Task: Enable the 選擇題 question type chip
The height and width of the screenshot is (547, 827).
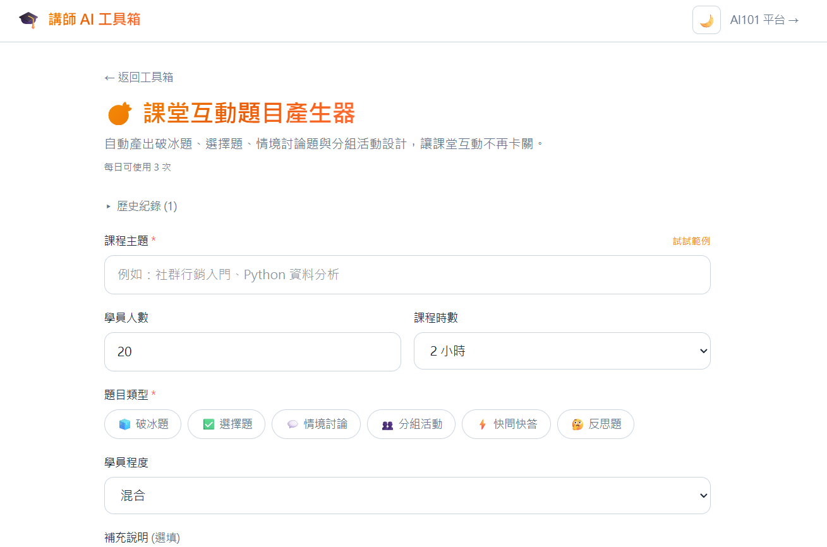Action: point(229,424)
